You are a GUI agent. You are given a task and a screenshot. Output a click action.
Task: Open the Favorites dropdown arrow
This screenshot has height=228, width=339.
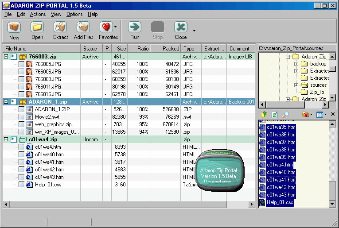115,27
